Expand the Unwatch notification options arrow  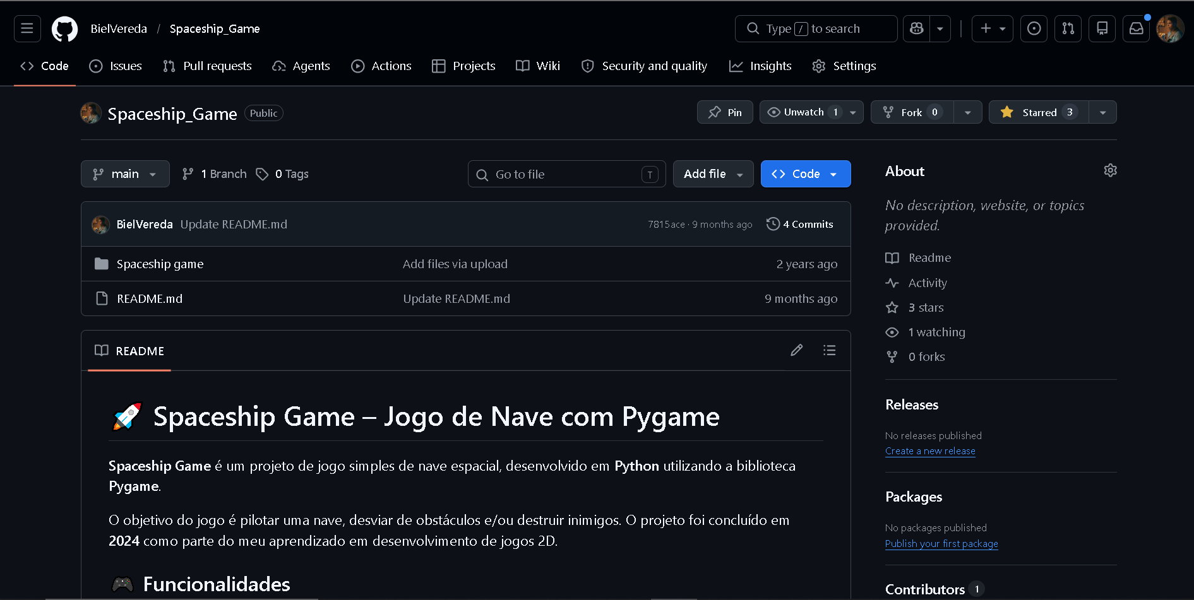click(x=853, y=112)
